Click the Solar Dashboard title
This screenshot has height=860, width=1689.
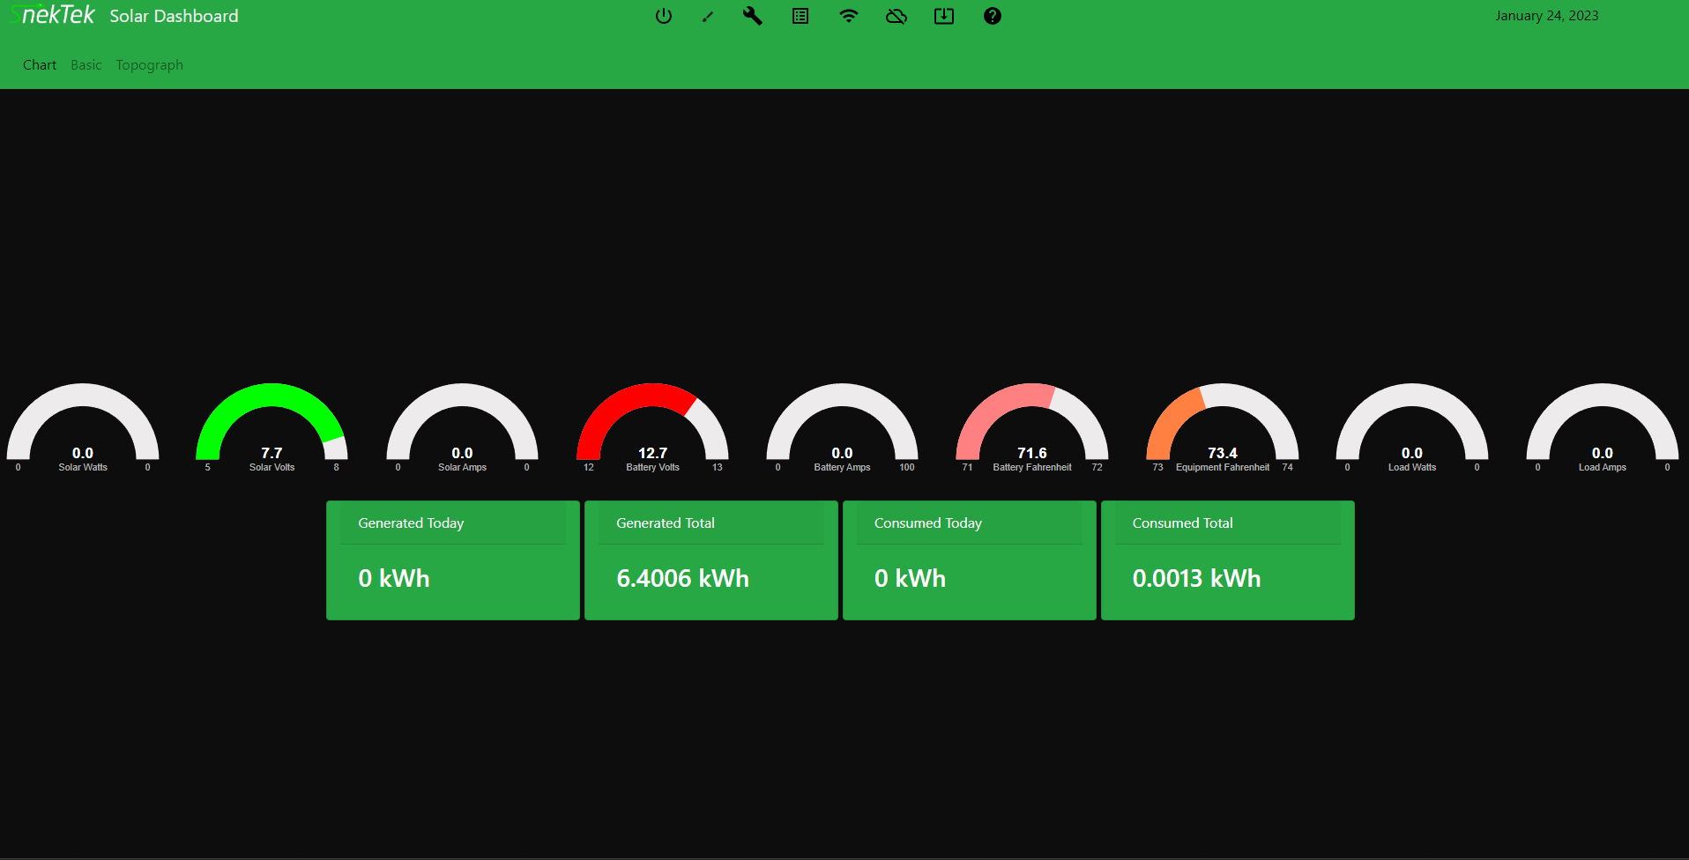coord(174,16)
